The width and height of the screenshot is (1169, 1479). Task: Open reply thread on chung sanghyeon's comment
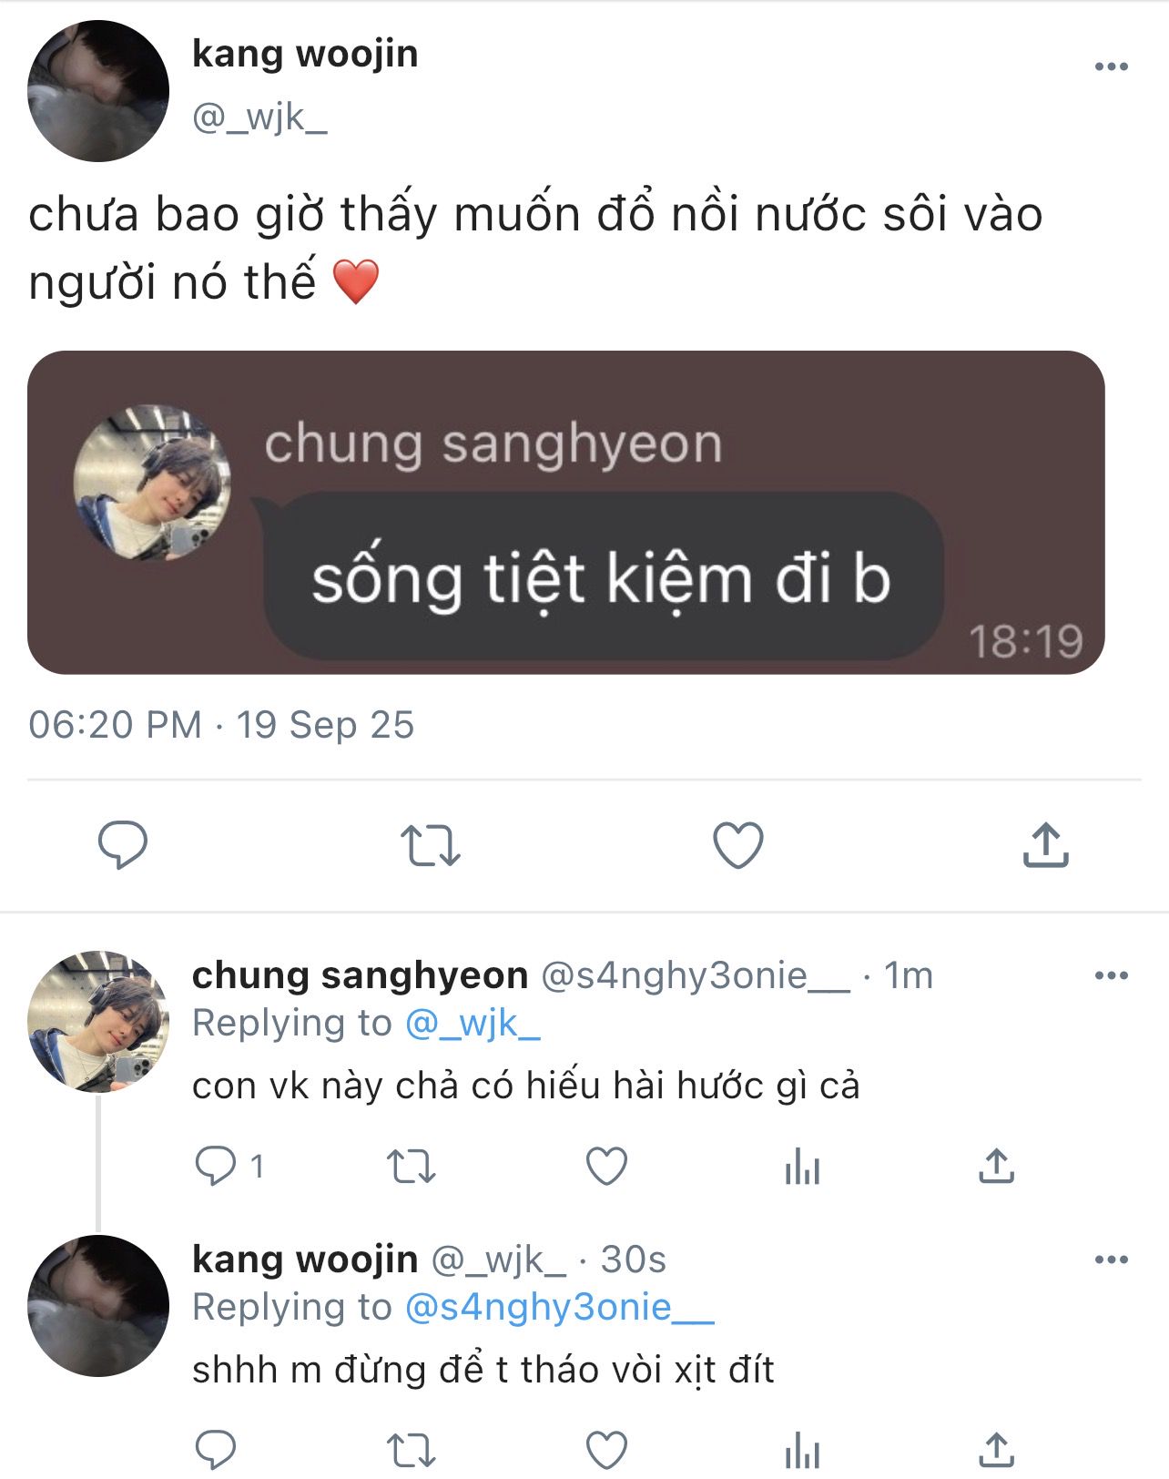coord(216,1166)
